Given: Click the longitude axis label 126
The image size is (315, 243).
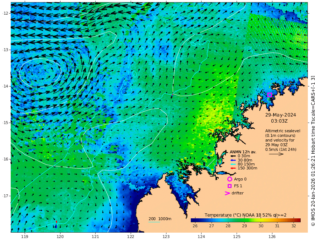Looking at the screenshot, I should pyautogui.click(x=272, y=237).
